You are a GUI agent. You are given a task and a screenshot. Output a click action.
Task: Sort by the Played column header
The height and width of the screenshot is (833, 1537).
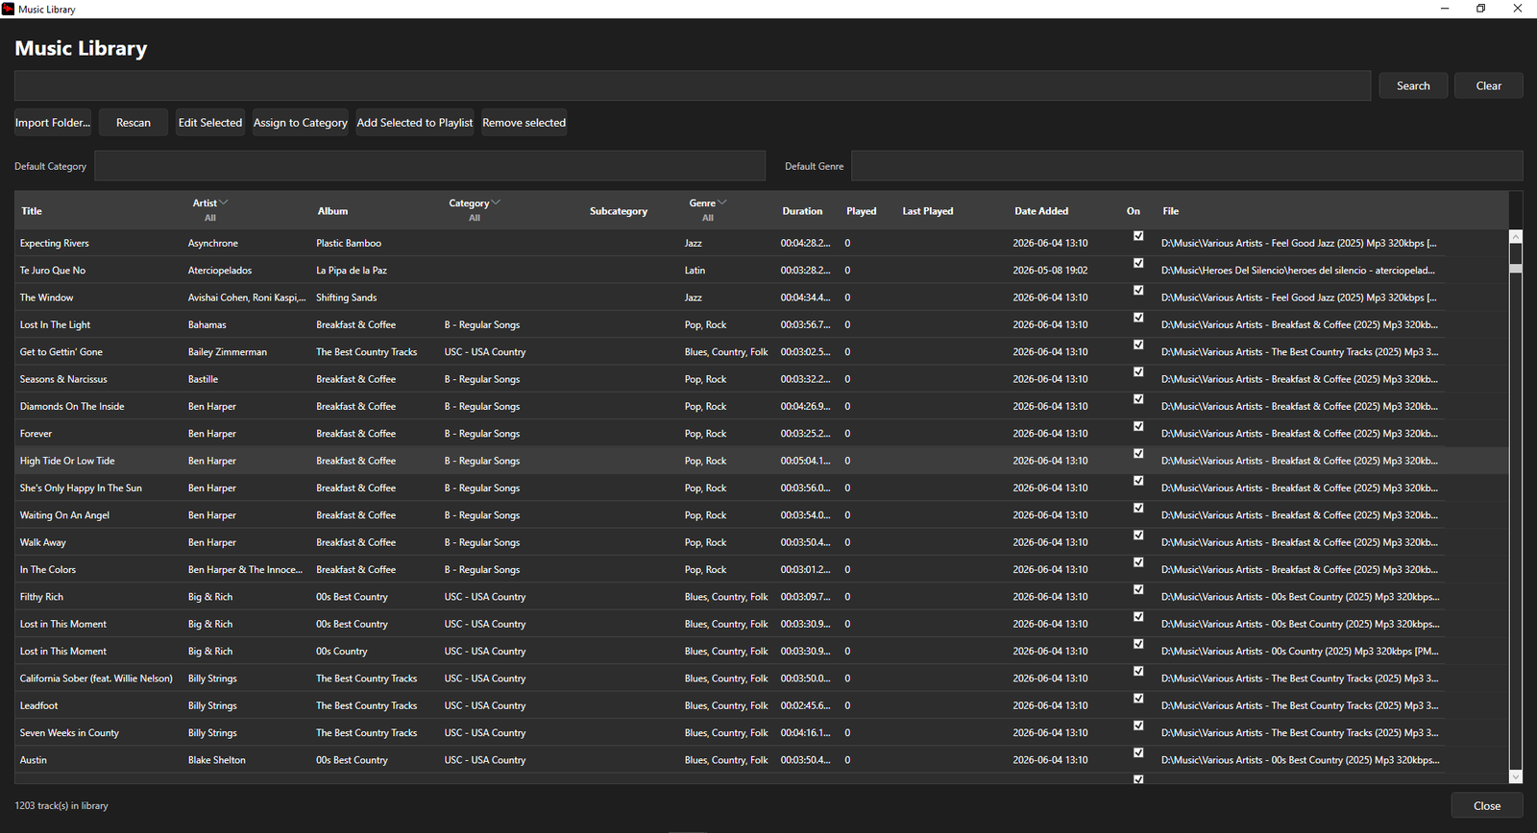[x=861, y=211]
